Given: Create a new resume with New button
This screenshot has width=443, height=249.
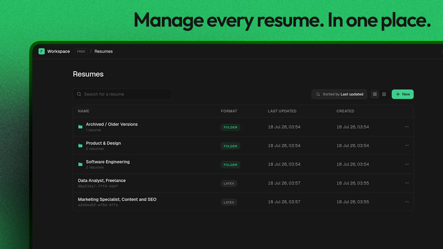Looking at the screenshot, I should (x=403, y=94).
